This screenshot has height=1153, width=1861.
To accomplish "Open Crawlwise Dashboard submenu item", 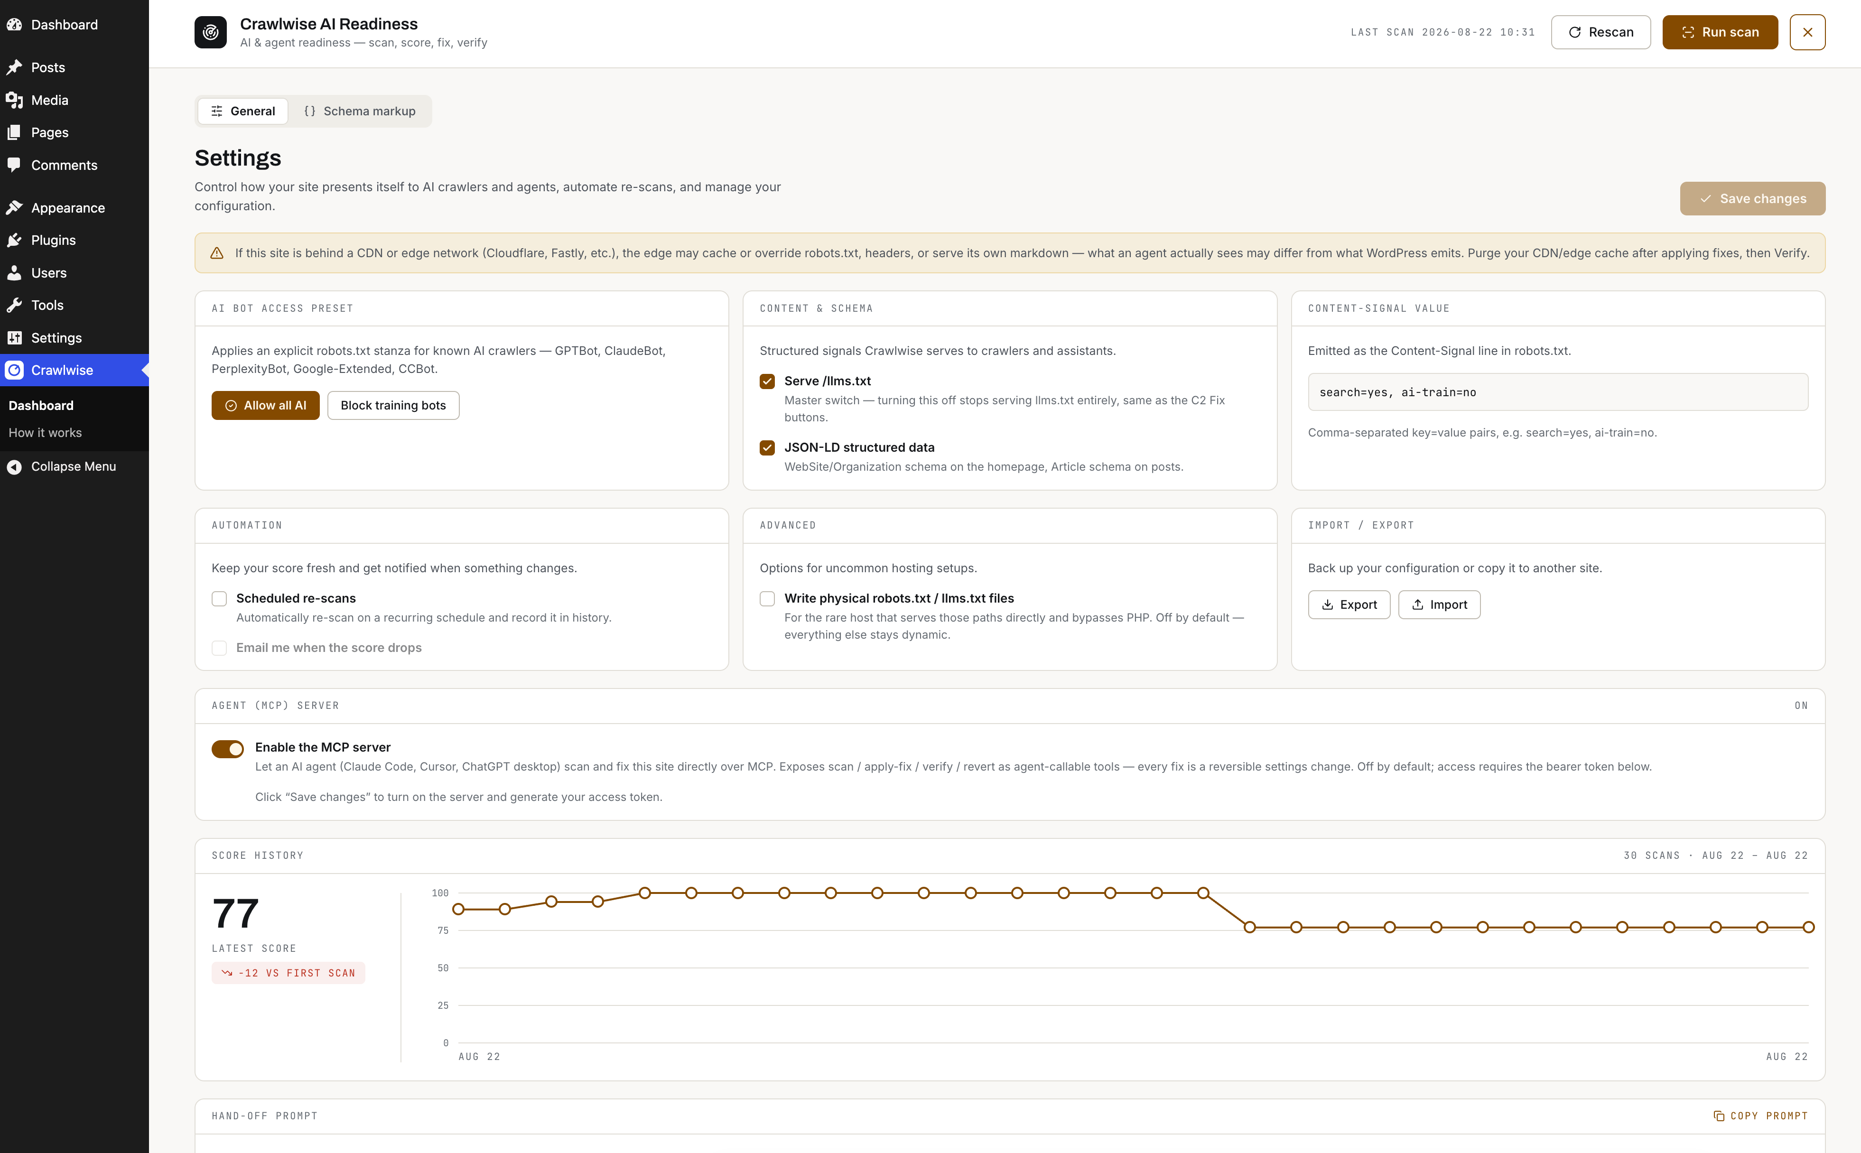I will click(41, 406).
